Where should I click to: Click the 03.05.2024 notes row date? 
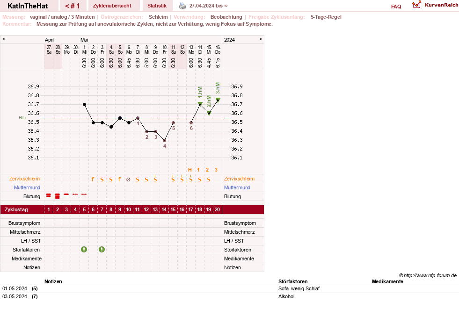pos(15,296)
